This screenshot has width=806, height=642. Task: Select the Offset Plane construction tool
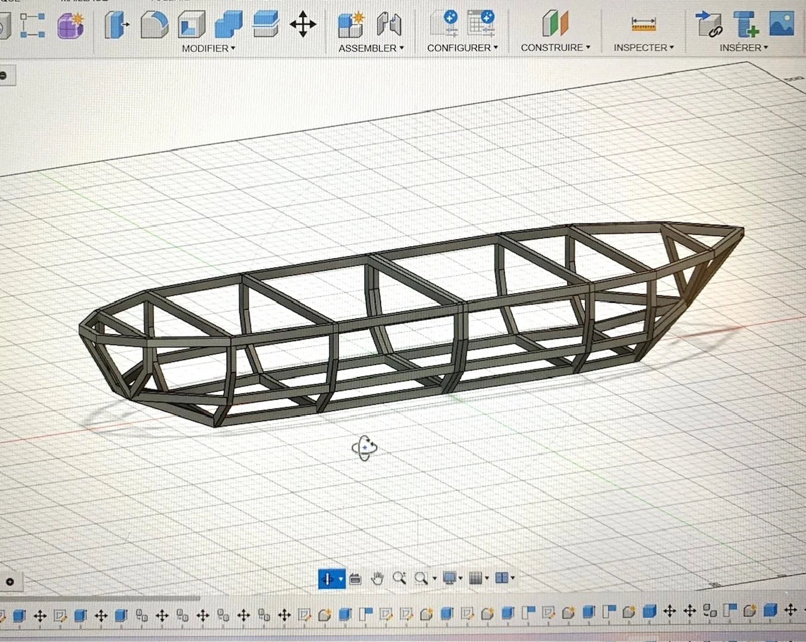[555, 24]
